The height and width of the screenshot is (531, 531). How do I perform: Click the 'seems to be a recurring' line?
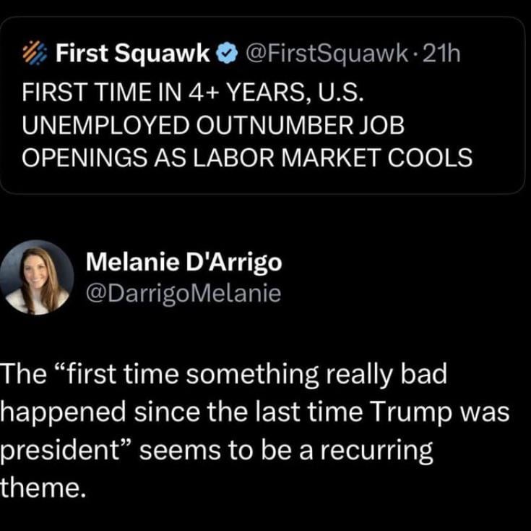[286, 451]
